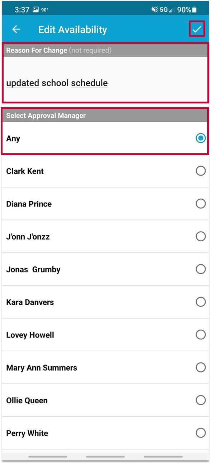Select Kara Danvers radio button
The image size is (211, 464).
tap(201, 302)
